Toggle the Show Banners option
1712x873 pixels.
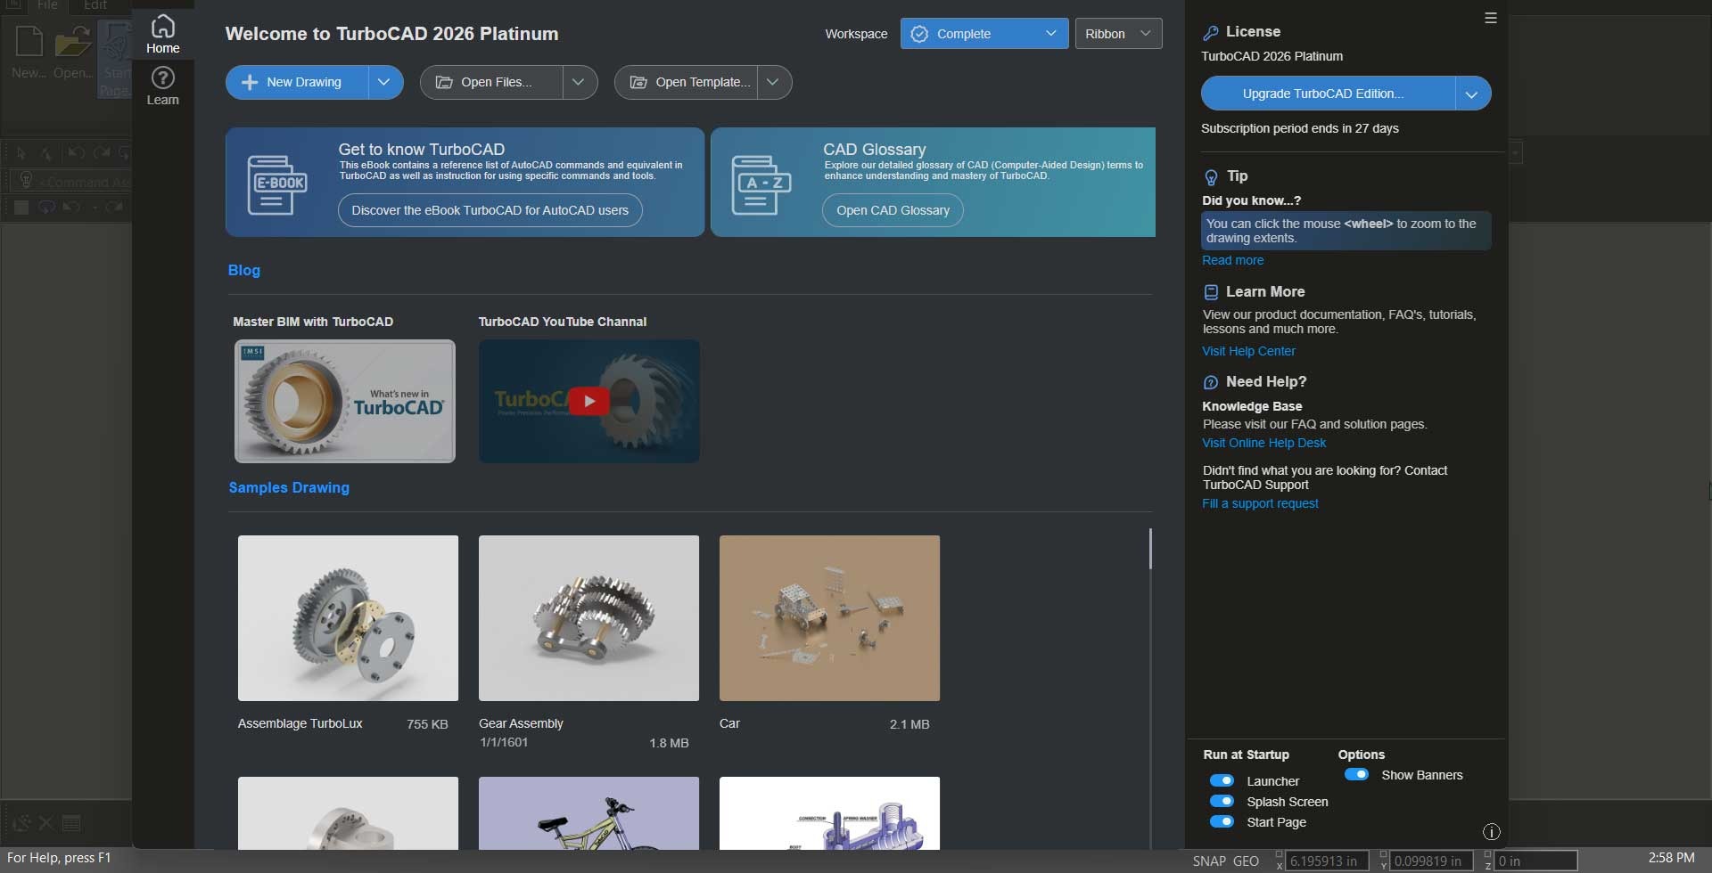[x=1356, y=774]
